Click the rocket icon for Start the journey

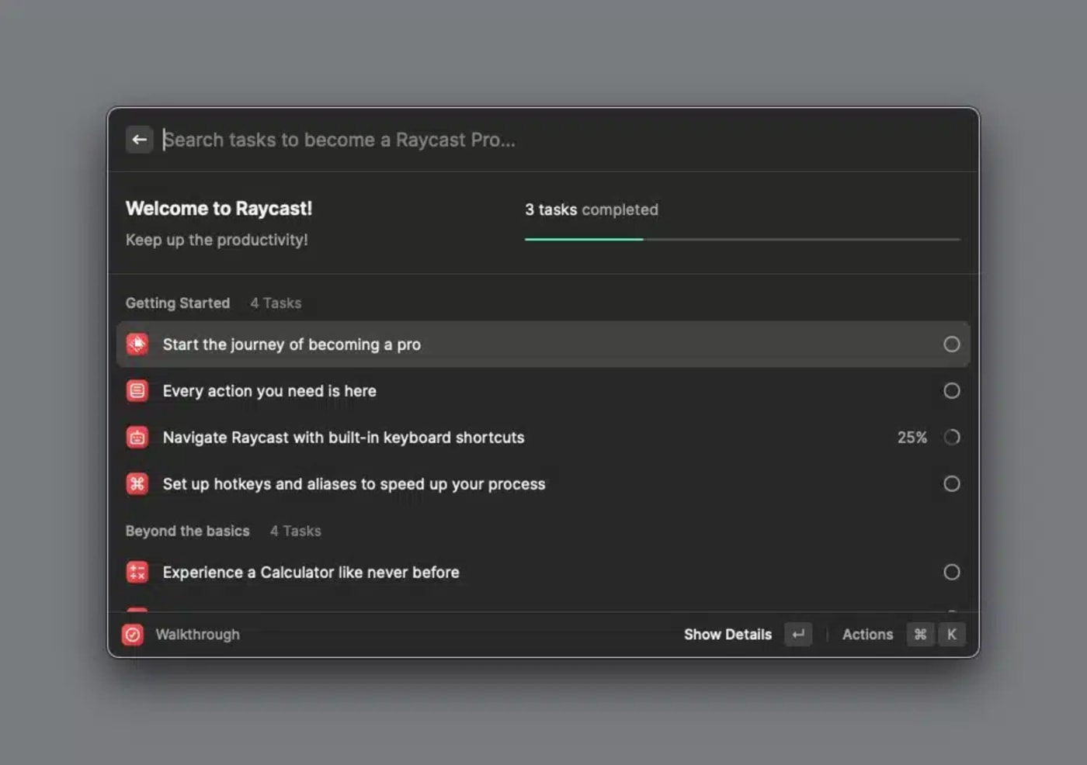137,344
